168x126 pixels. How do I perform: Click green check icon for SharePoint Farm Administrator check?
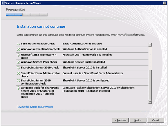point(19,73)
